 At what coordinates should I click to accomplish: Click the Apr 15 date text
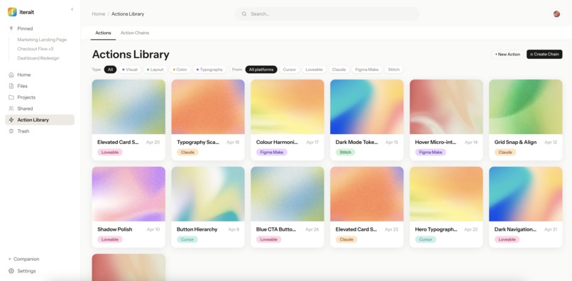392,143
